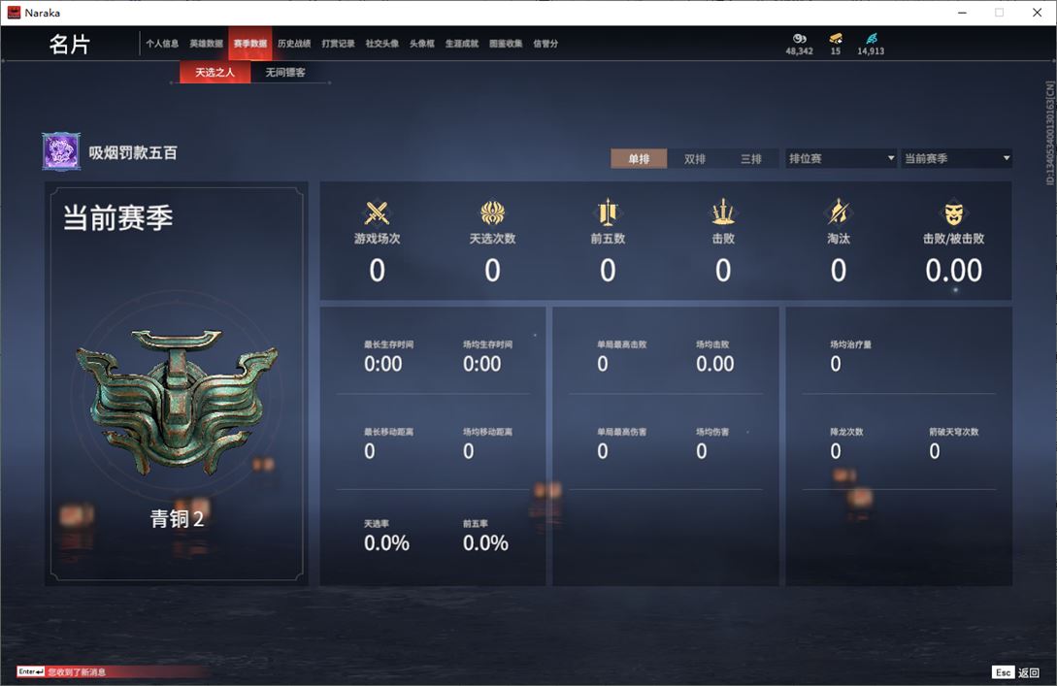Close the Naraka window
Image resolution: width=1057 pixels, height=686 pixels.
tap(1037, 13)
